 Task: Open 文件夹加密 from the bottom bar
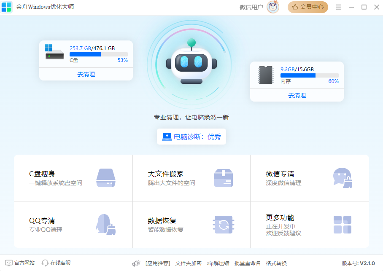(x=189, y=263)
